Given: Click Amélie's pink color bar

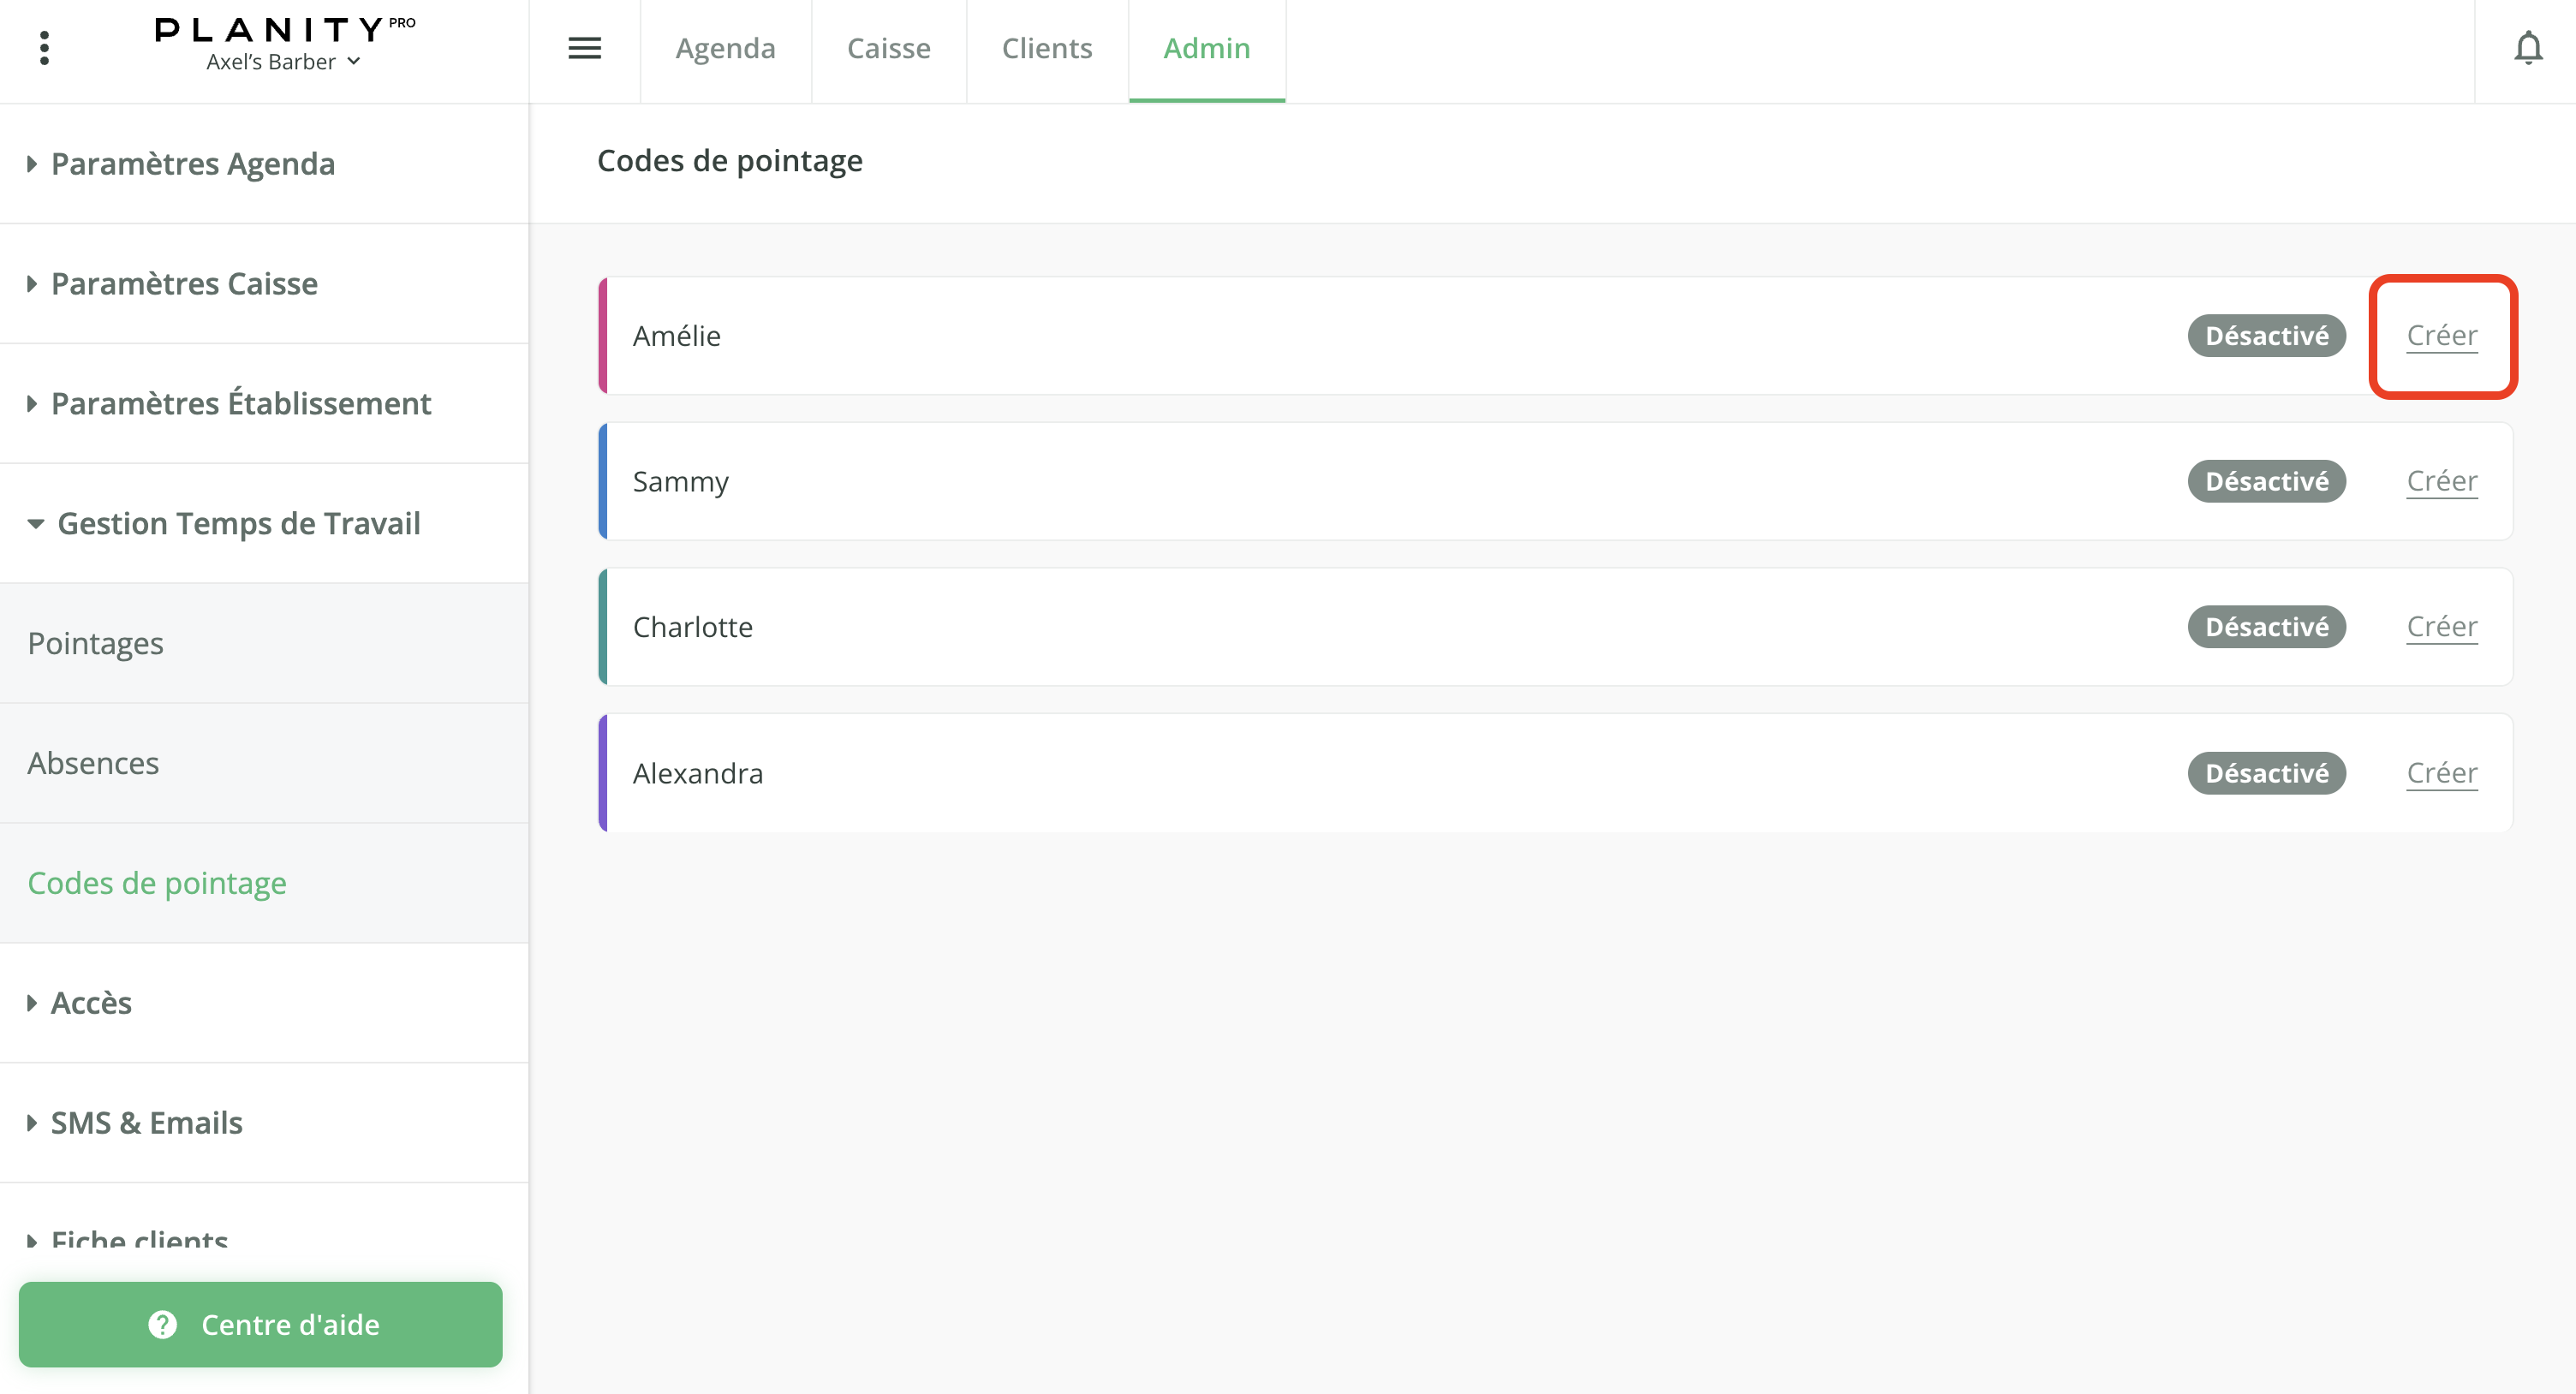Looking at the screenshot, I should pos(603,336).
